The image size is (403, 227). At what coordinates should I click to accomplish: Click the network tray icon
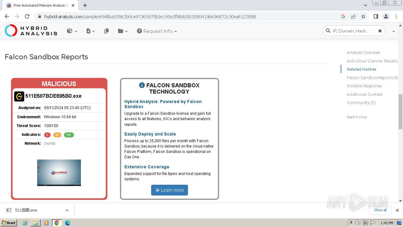[x=366, y=223]
